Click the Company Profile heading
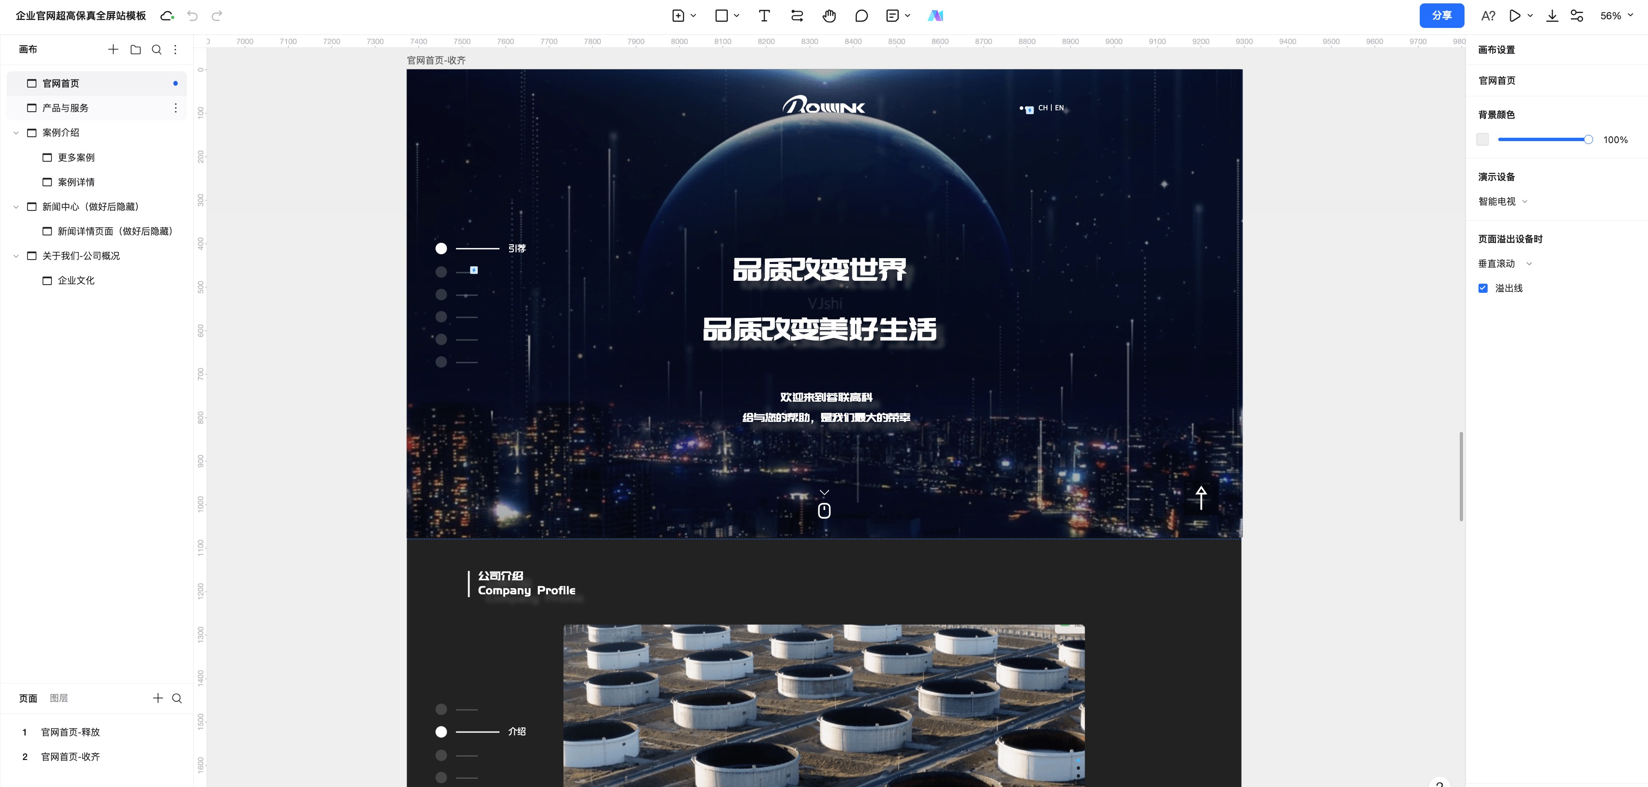Image resolution: width=1648 pixels, height=787 pixels. click(x=526, y=590)
